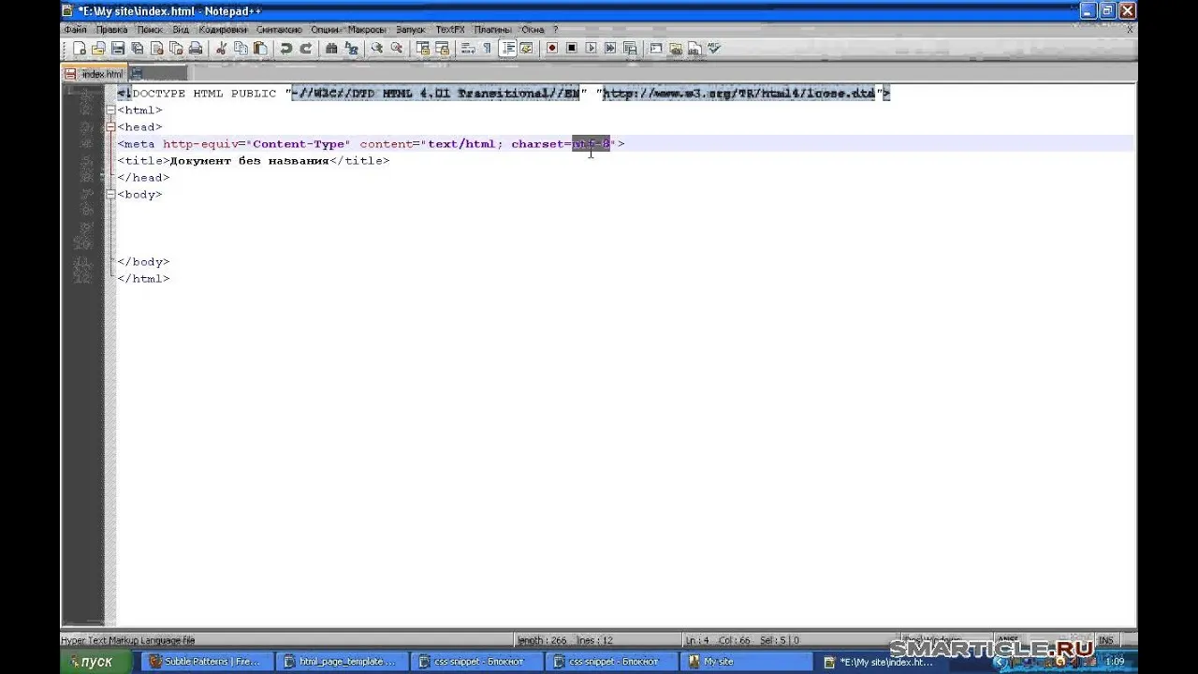Click the closing </html> tag line

click(x=143, y=279)
